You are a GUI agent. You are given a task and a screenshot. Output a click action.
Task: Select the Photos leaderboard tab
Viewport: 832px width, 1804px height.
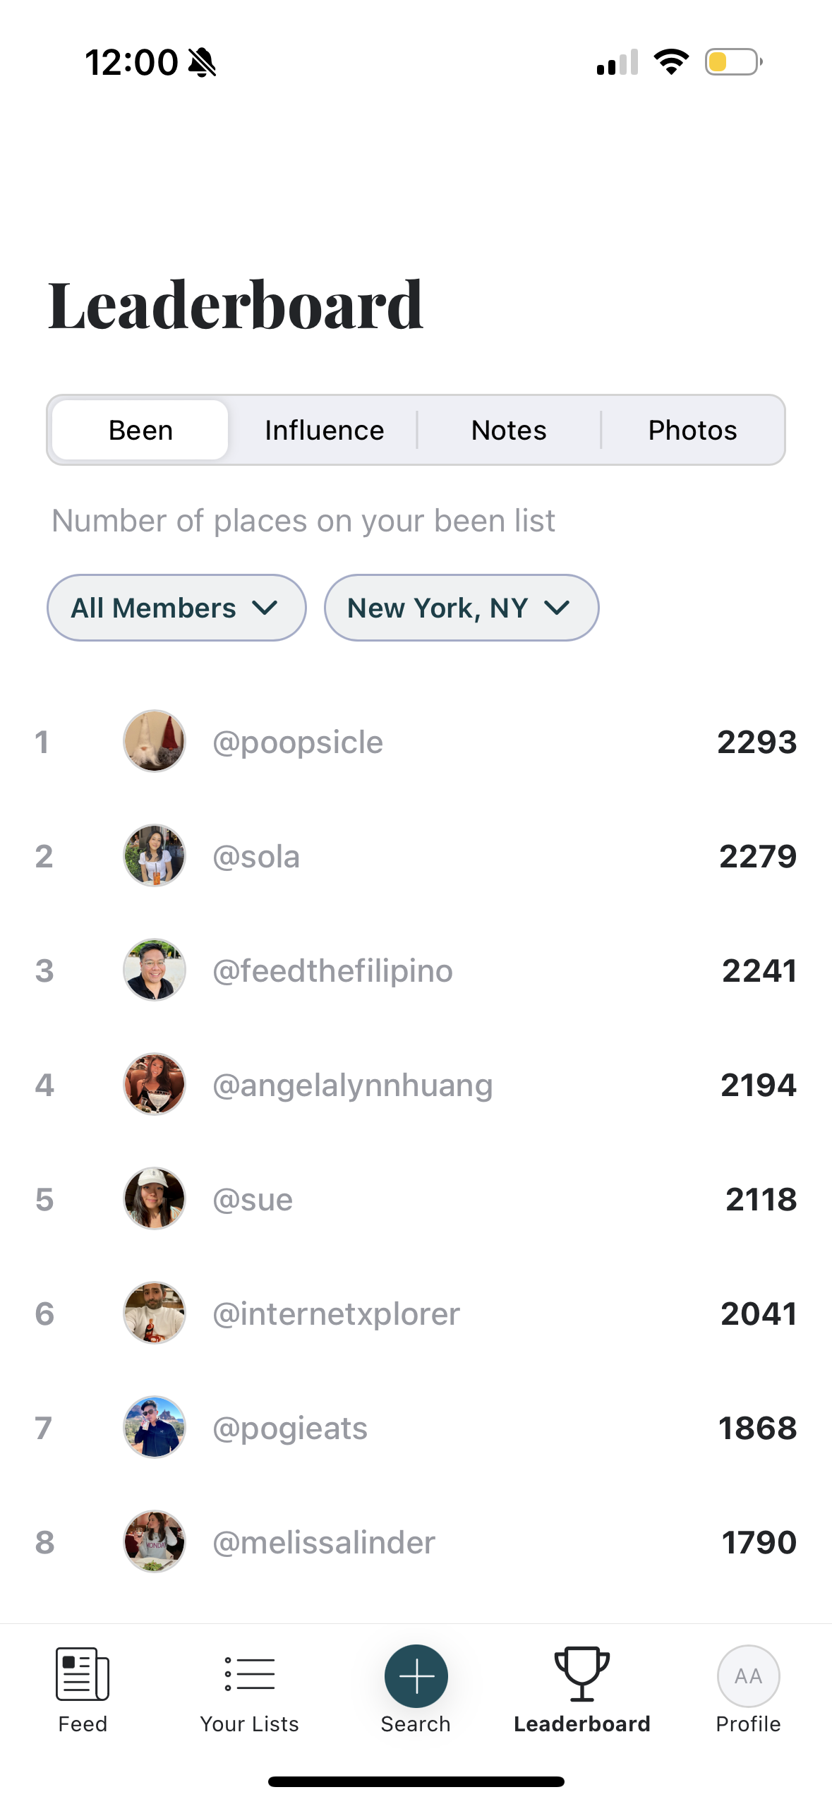point(692,430)
